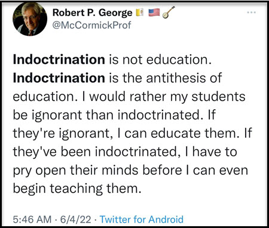Image resolution: width=269 pixels, height=228 pixels.
Task: Open the Robert P. George display name
Action: click(x=92, y=13)
